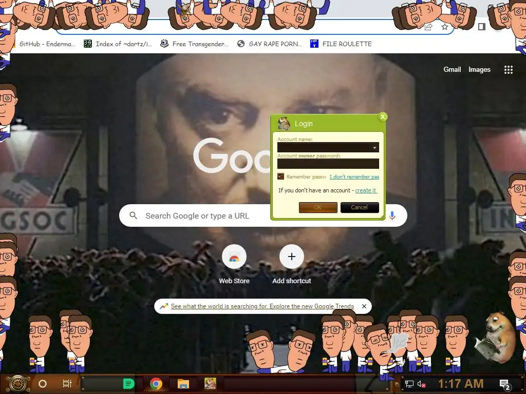Viewport: 526px width, 394px height.
Task: Start voice search with the microphone icon
Action: click(392, 215)
